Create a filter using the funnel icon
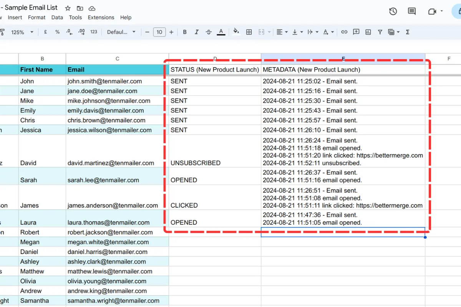 click(x=380, y=32)
